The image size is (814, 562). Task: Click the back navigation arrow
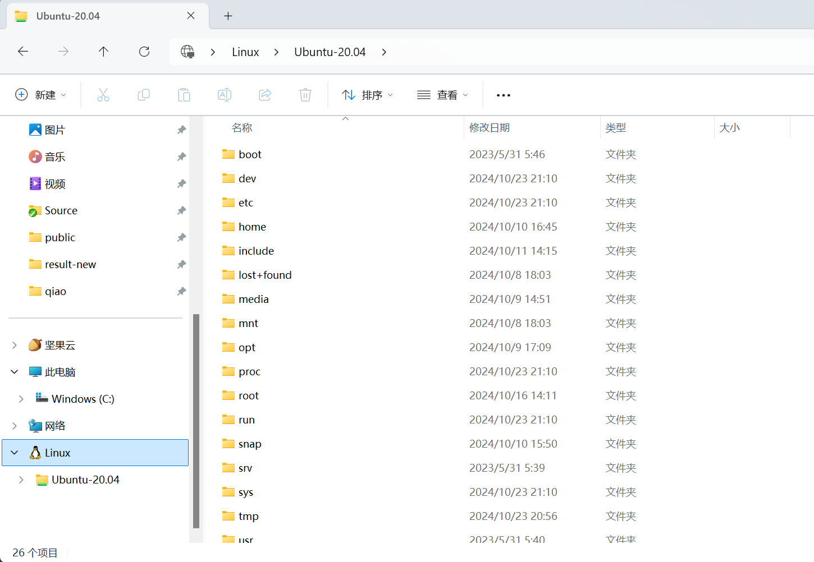pyautogui.click(x=23, y=51)
